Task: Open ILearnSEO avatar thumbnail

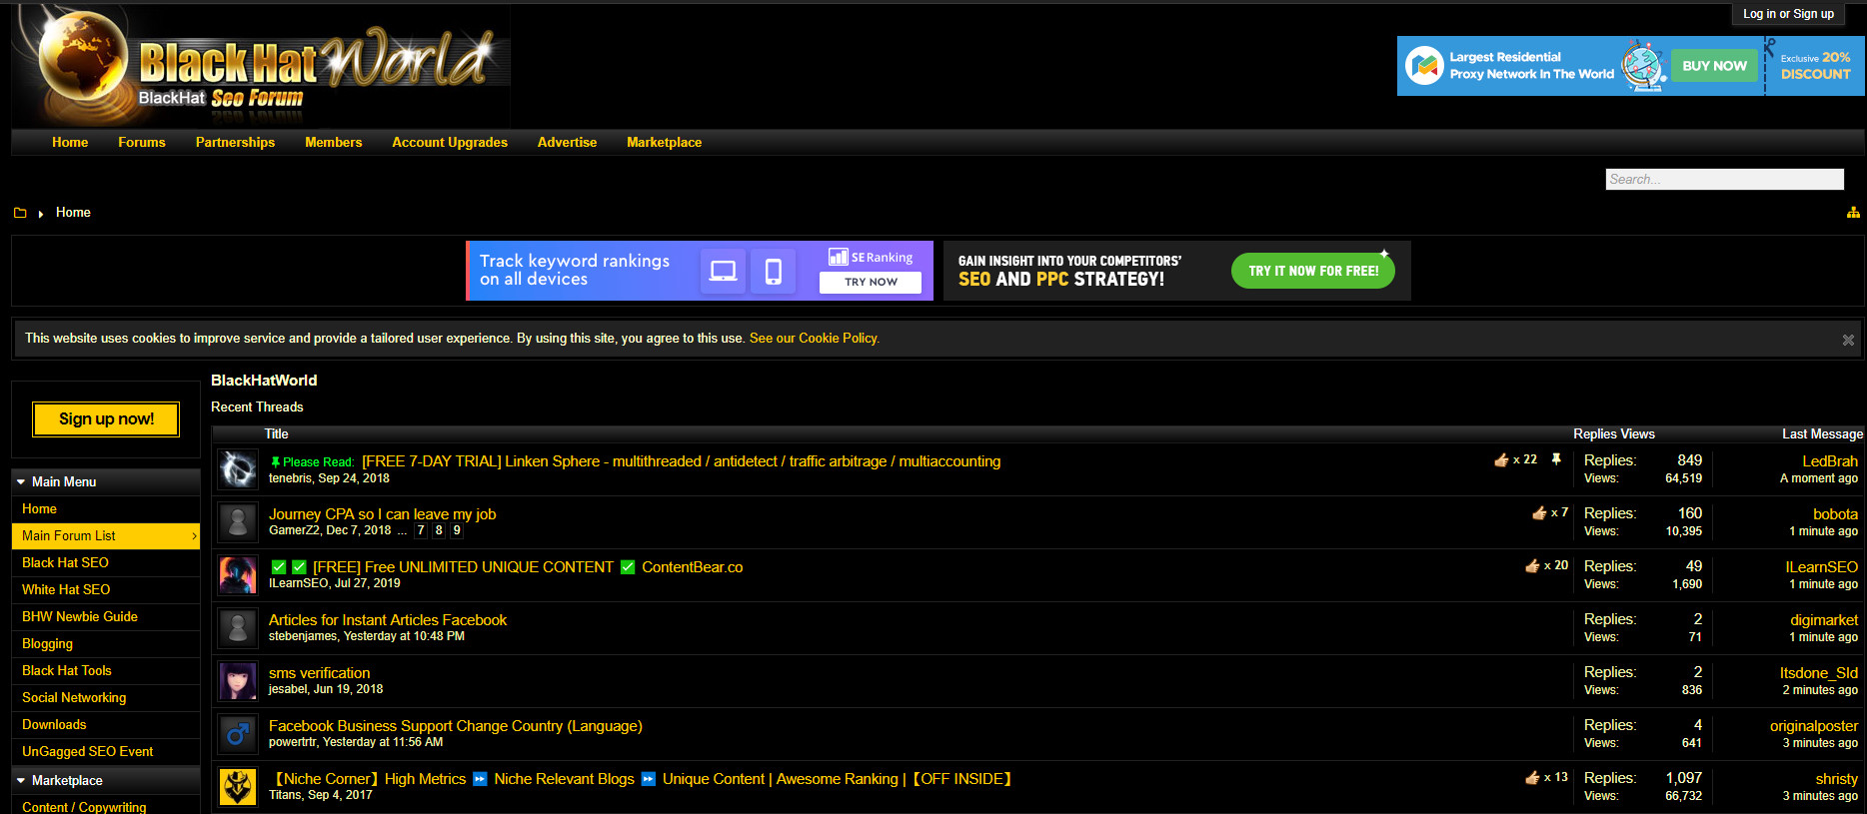Action: click(238, 575)
